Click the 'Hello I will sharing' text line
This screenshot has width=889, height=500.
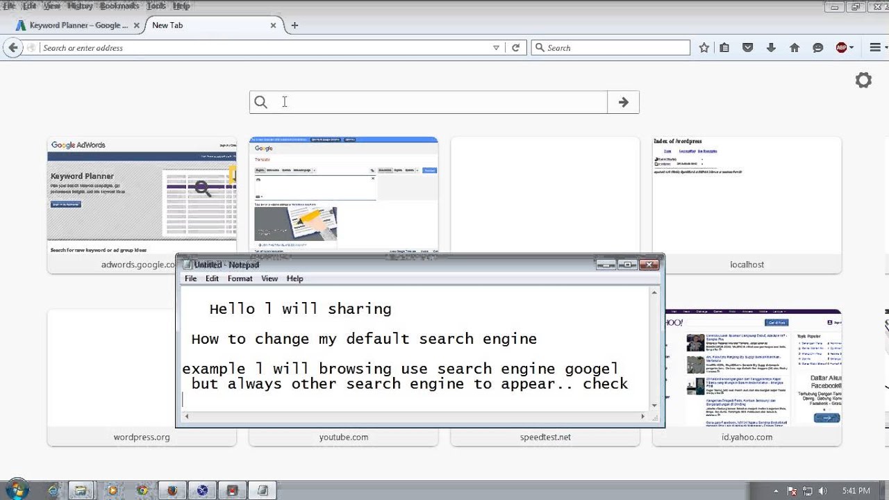300,309
